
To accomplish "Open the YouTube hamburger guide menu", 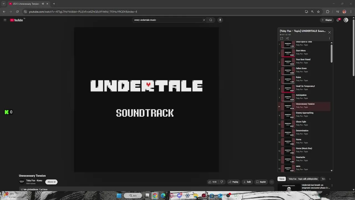I will 5,20.
